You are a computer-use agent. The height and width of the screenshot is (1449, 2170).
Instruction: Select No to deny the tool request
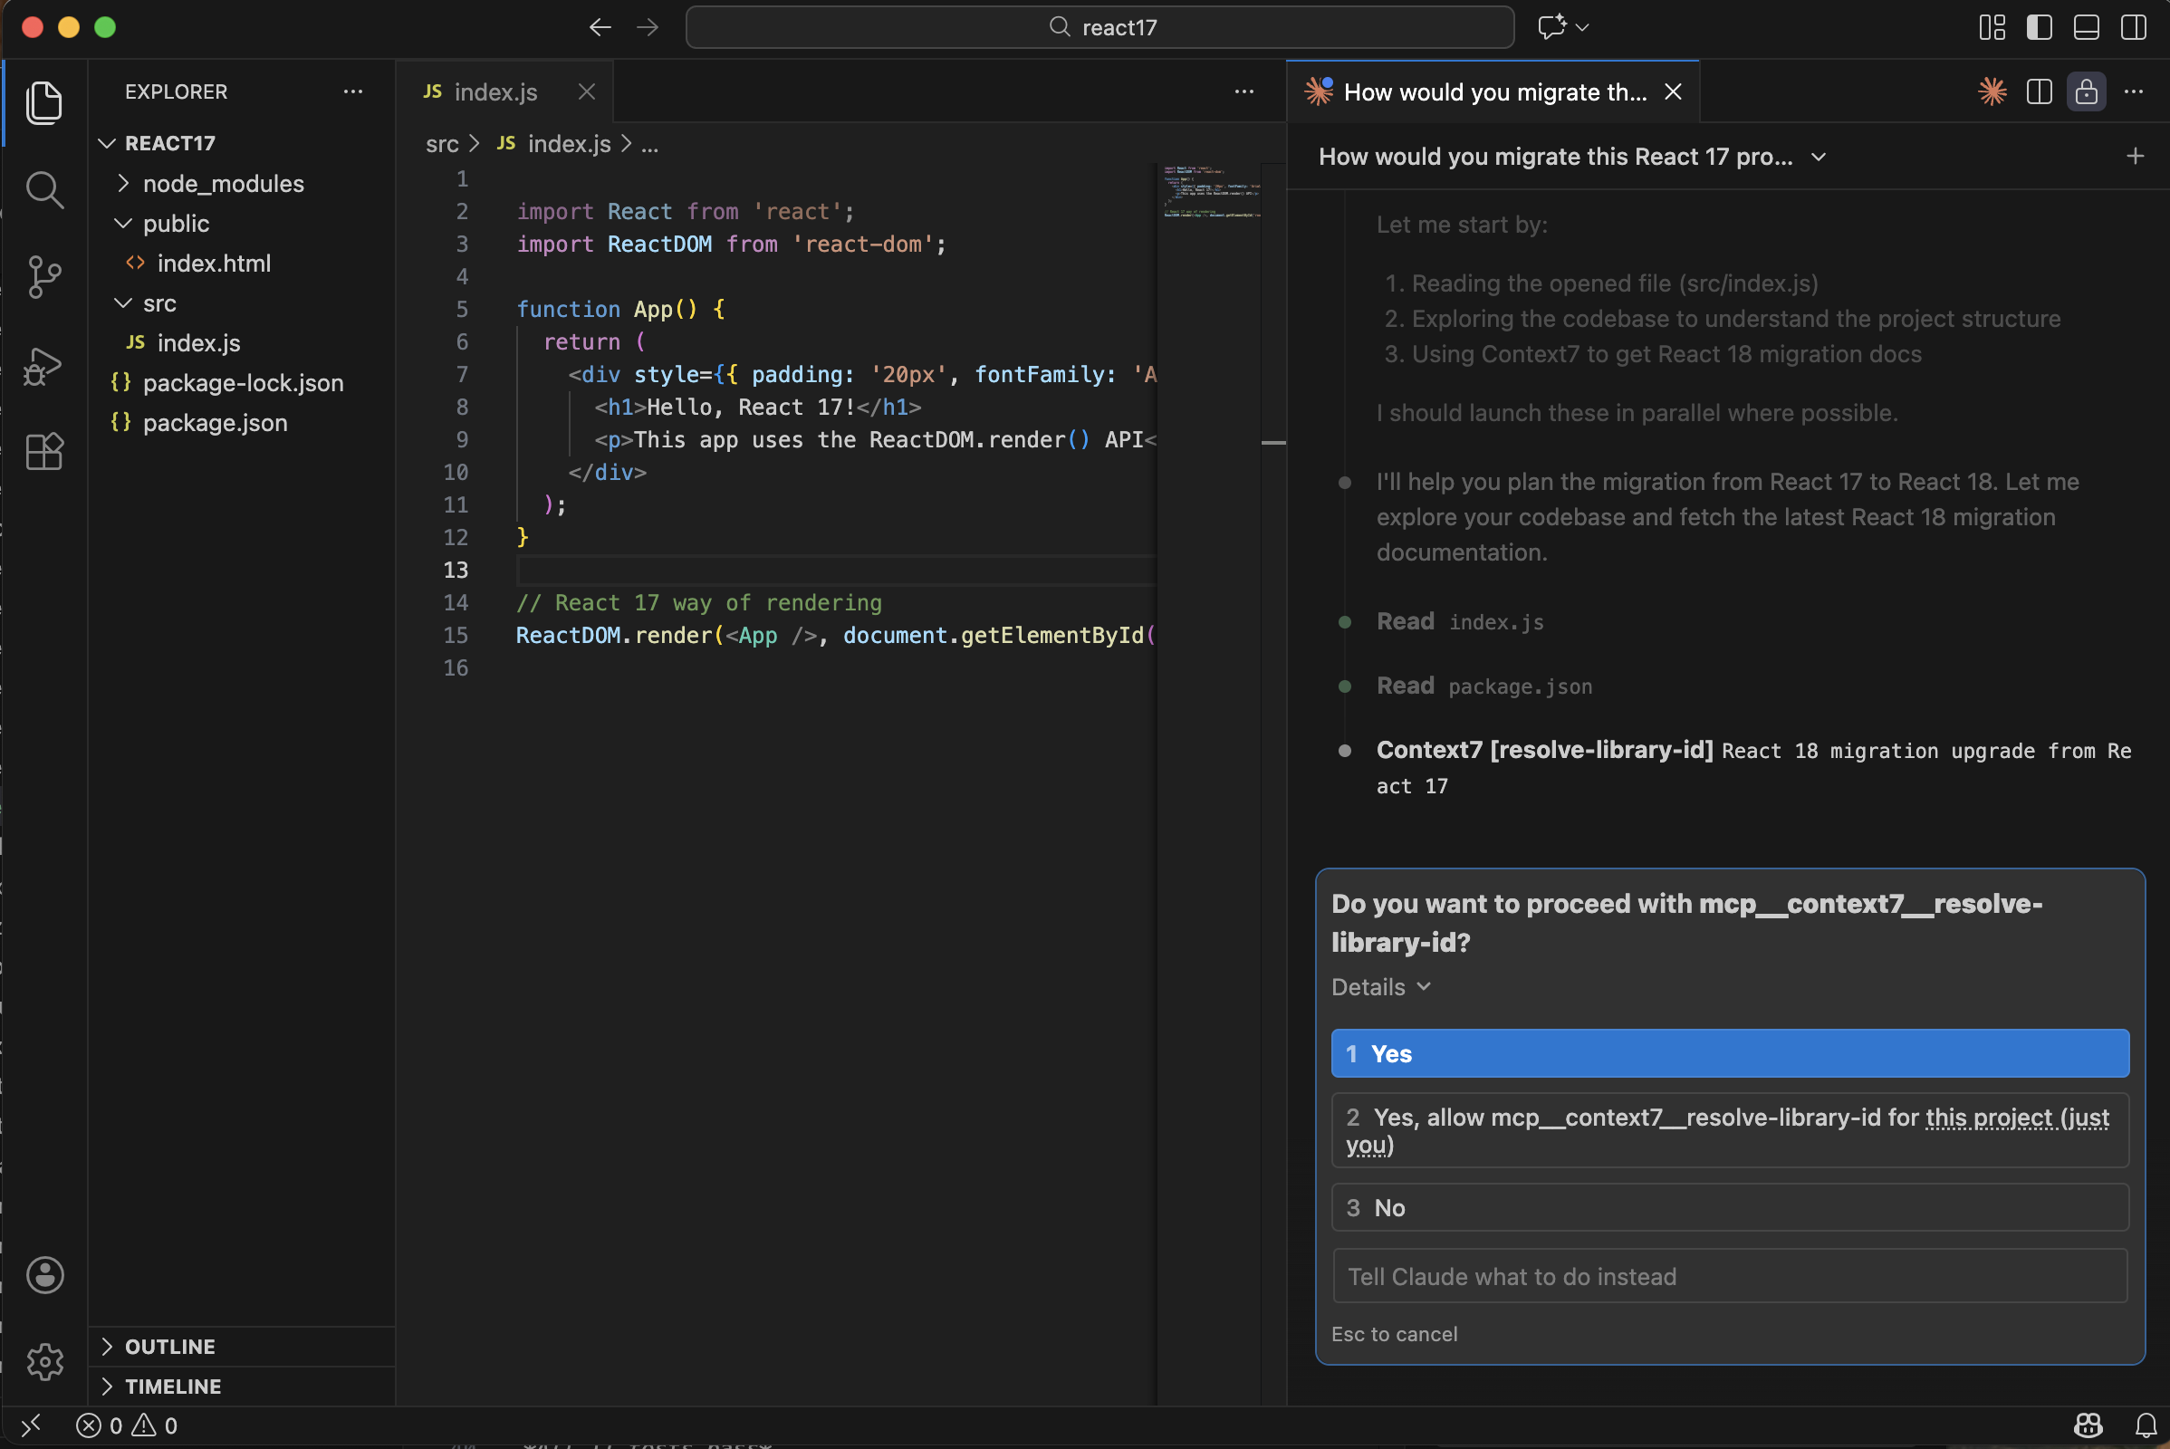(x=1729, y=1207)
